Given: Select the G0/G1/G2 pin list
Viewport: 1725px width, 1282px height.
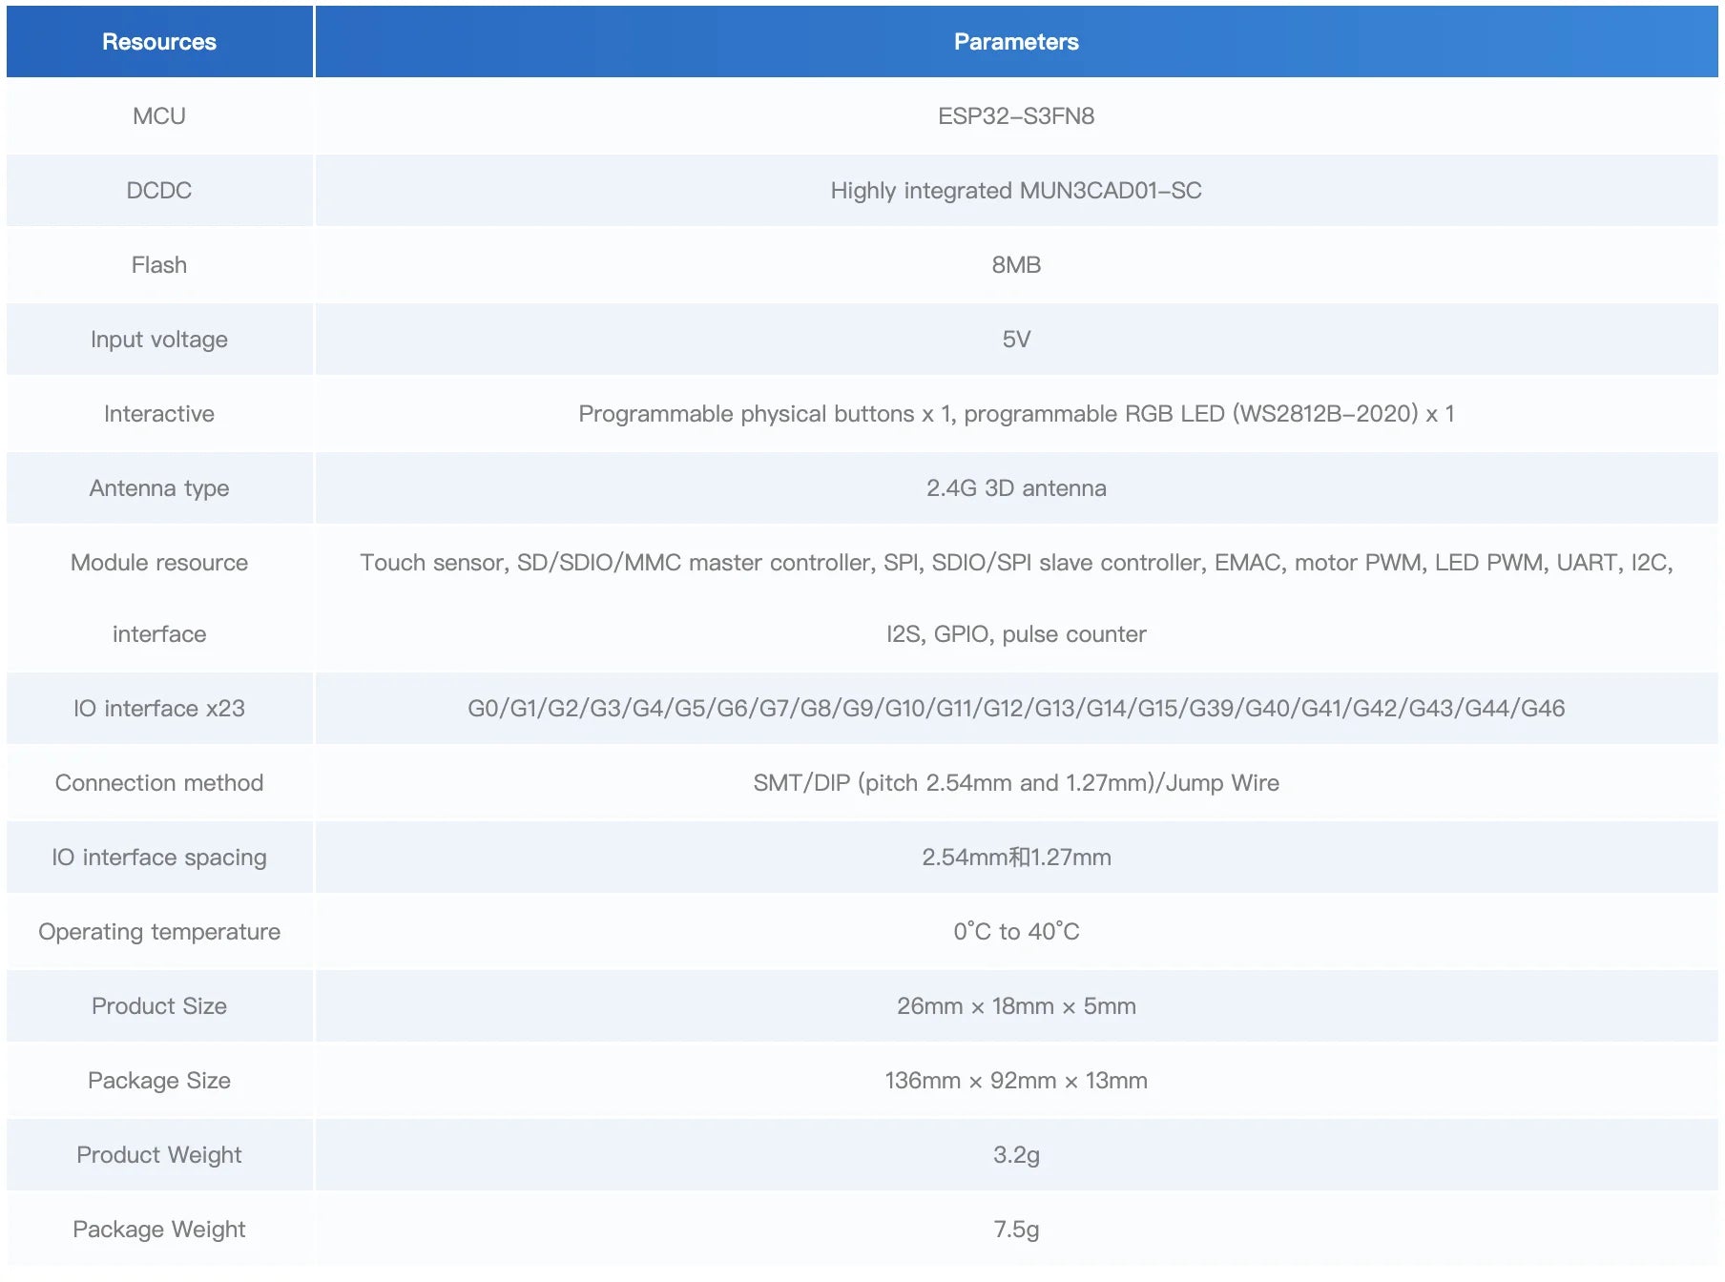Looking at the screenshot, I should pos(1016,709).
